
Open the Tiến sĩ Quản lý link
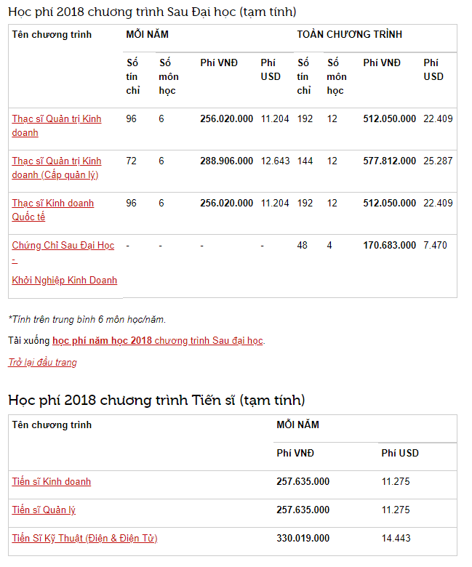(44, 510)
